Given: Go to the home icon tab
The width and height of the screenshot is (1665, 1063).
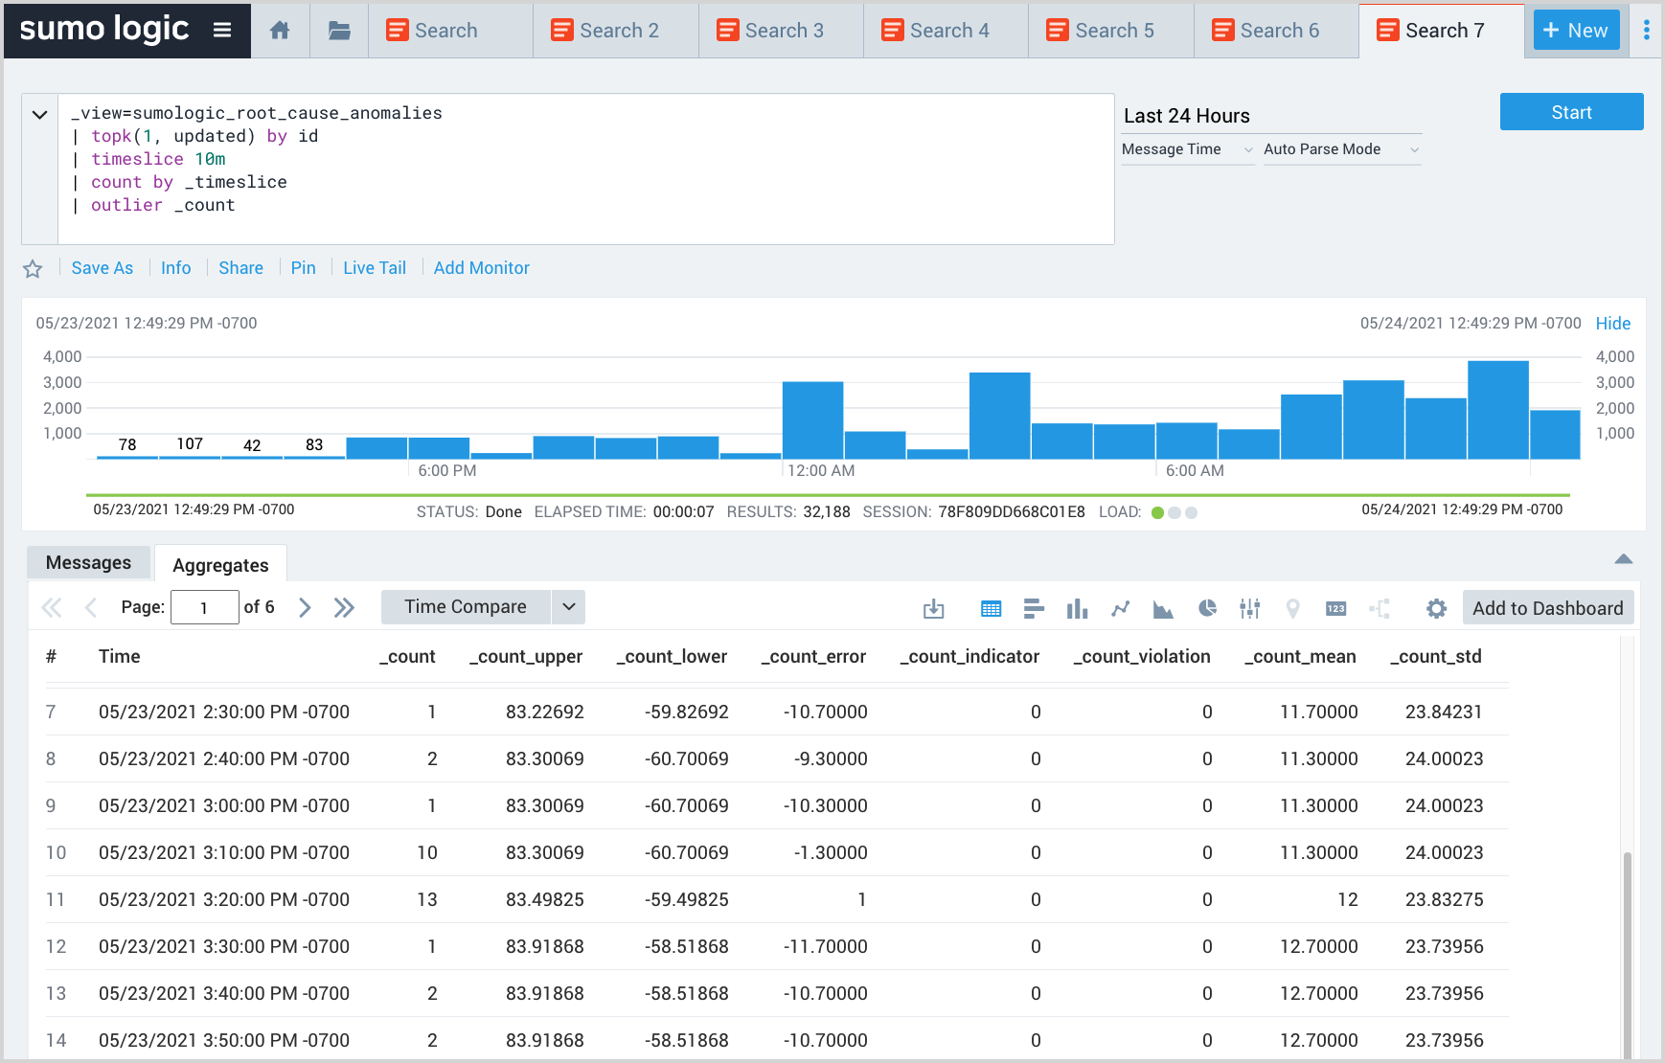Looking at the screenshot, I should coord(280,31).
